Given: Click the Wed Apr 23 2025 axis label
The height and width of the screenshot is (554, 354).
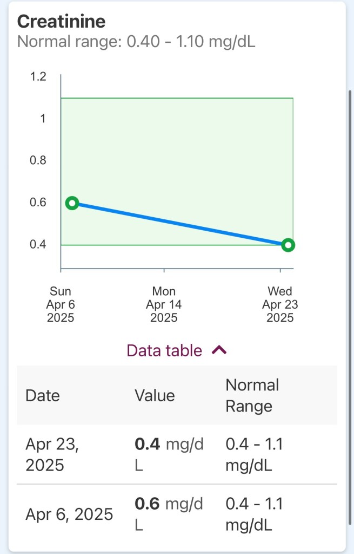Looking at the screenshot, I should pyautogui.click(x=280, y=304).
